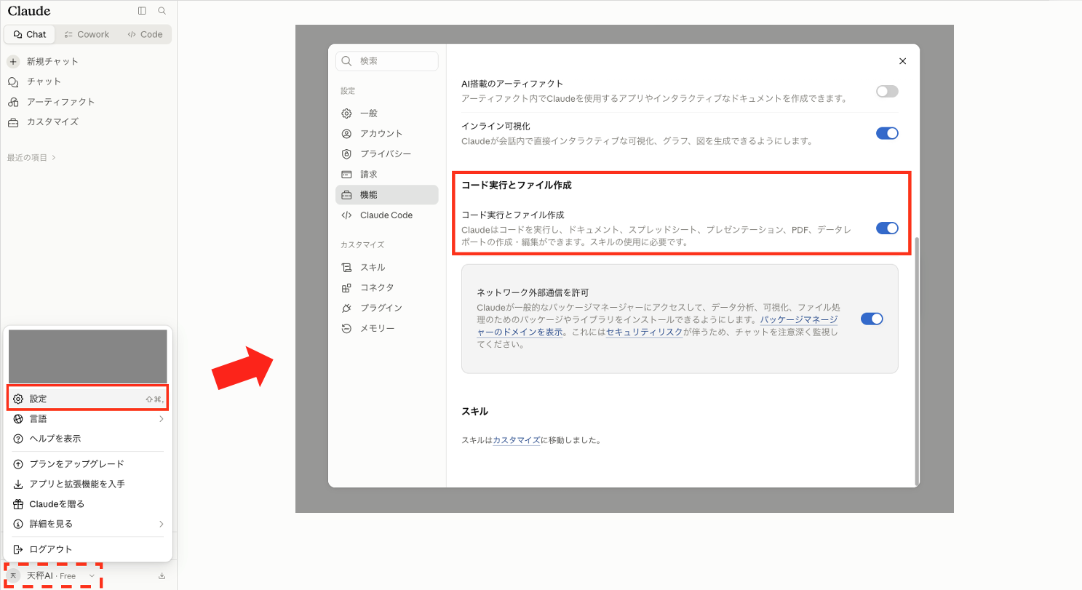Open the 一般 settings page
Viewport: 1082px width, 590px height.
coord(387,113)
